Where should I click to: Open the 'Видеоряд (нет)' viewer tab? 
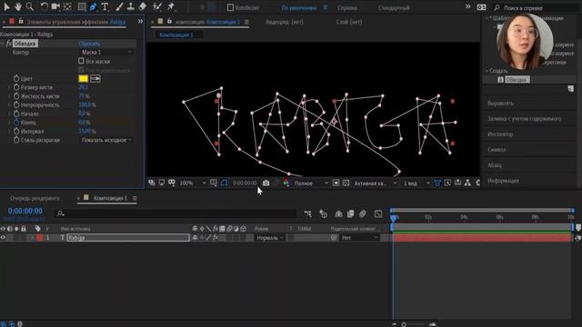pos(285,22)
